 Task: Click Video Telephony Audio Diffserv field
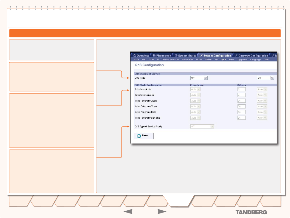242,101
